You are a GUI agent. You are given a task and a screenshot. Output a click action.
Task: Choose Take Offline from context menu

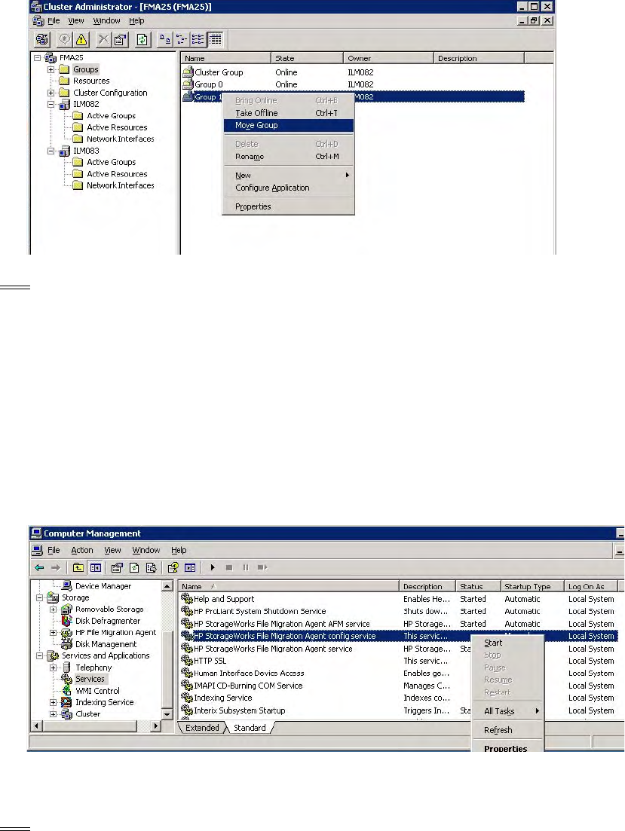tap(288, 113)
